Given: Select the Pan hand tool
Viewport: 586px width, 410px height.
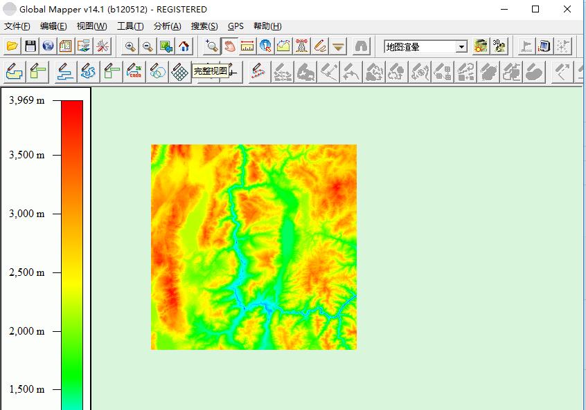Looking at the screenshot, I should (x=229, y=46).
